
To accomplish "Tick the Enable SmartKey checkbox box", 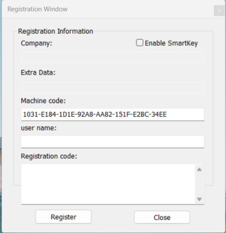I will 139,43.
